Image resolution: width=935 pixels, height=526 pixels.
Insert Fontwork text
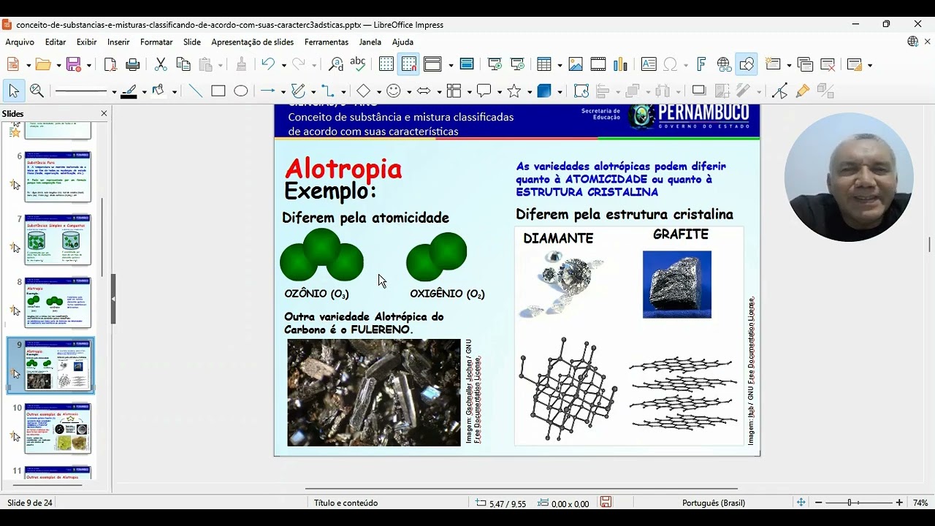coord(701,64)
